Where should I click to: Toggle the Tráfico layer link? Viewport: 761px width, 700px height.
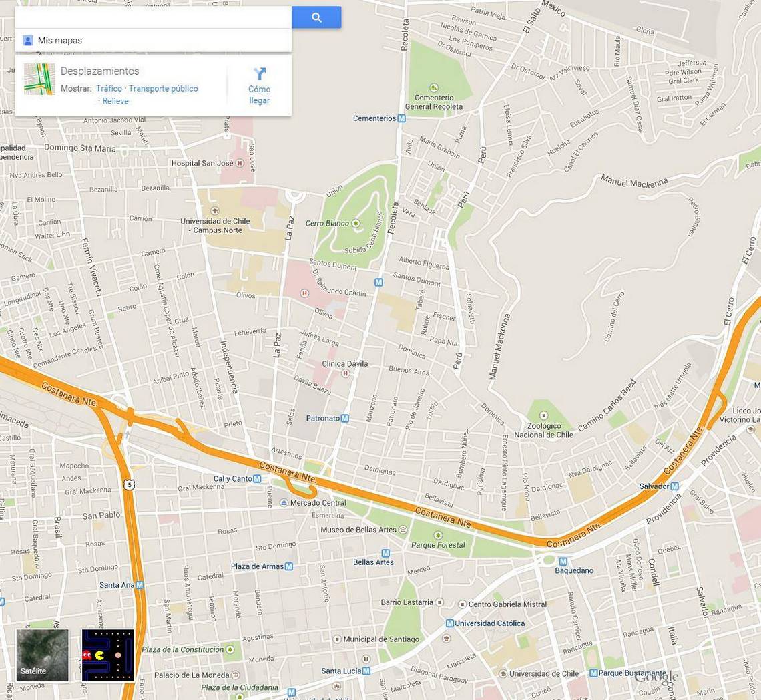(109, 88)
